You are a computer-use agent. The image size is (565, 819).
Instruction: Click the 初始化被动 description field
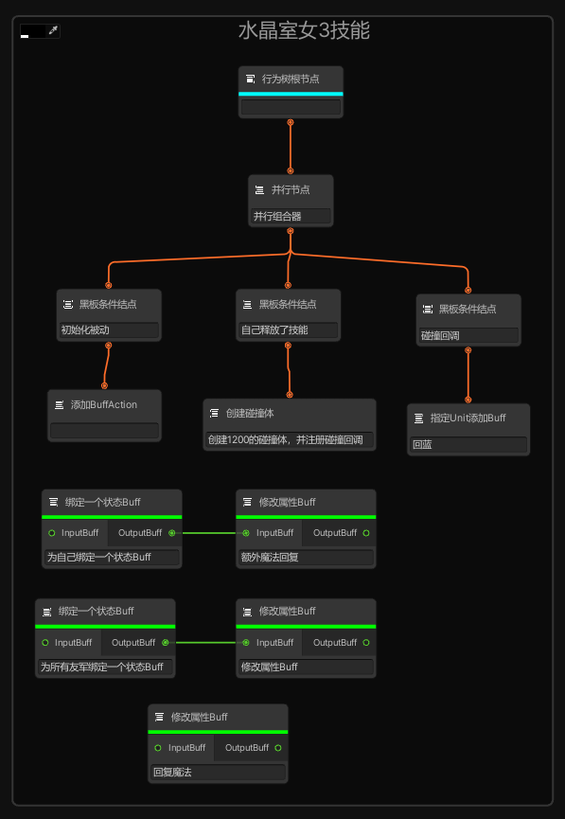109,330
